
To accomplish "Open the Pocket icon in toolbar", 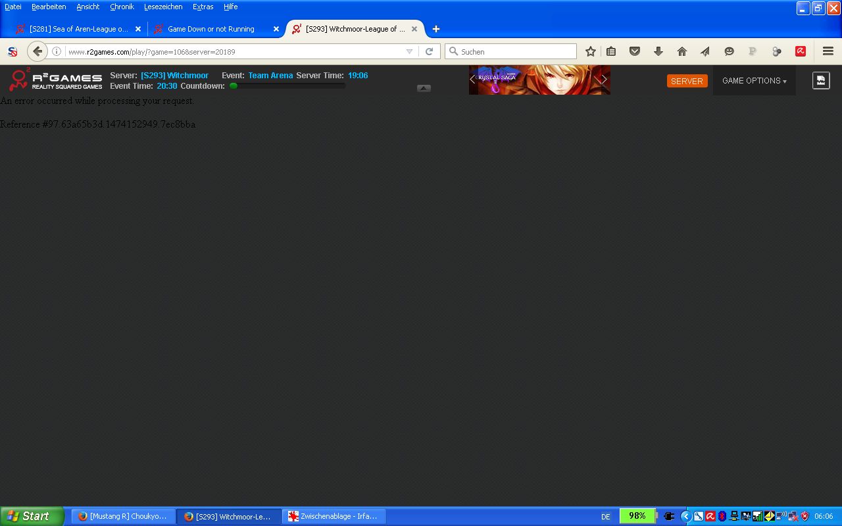I will (635, 51).
